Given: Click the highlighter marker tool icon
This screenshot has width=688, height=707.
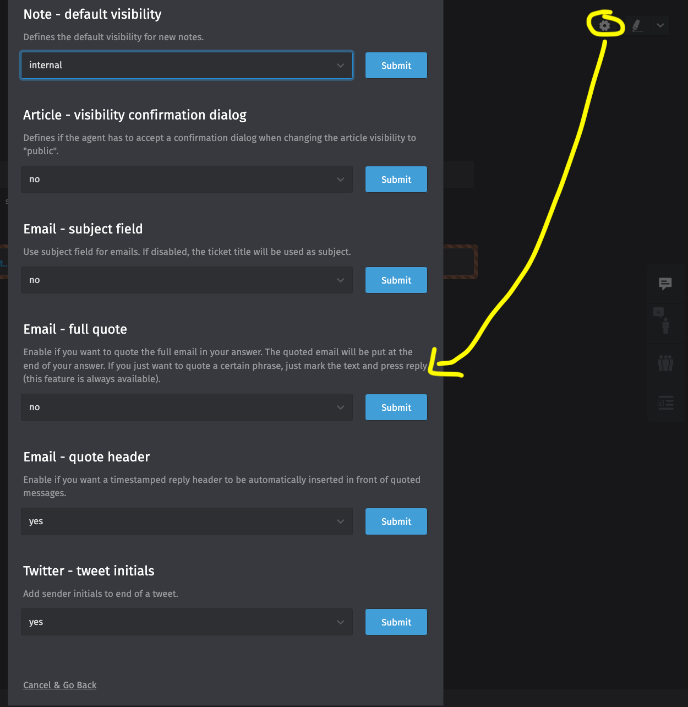Looking at the screenshot, I should (x=637, y=25).
